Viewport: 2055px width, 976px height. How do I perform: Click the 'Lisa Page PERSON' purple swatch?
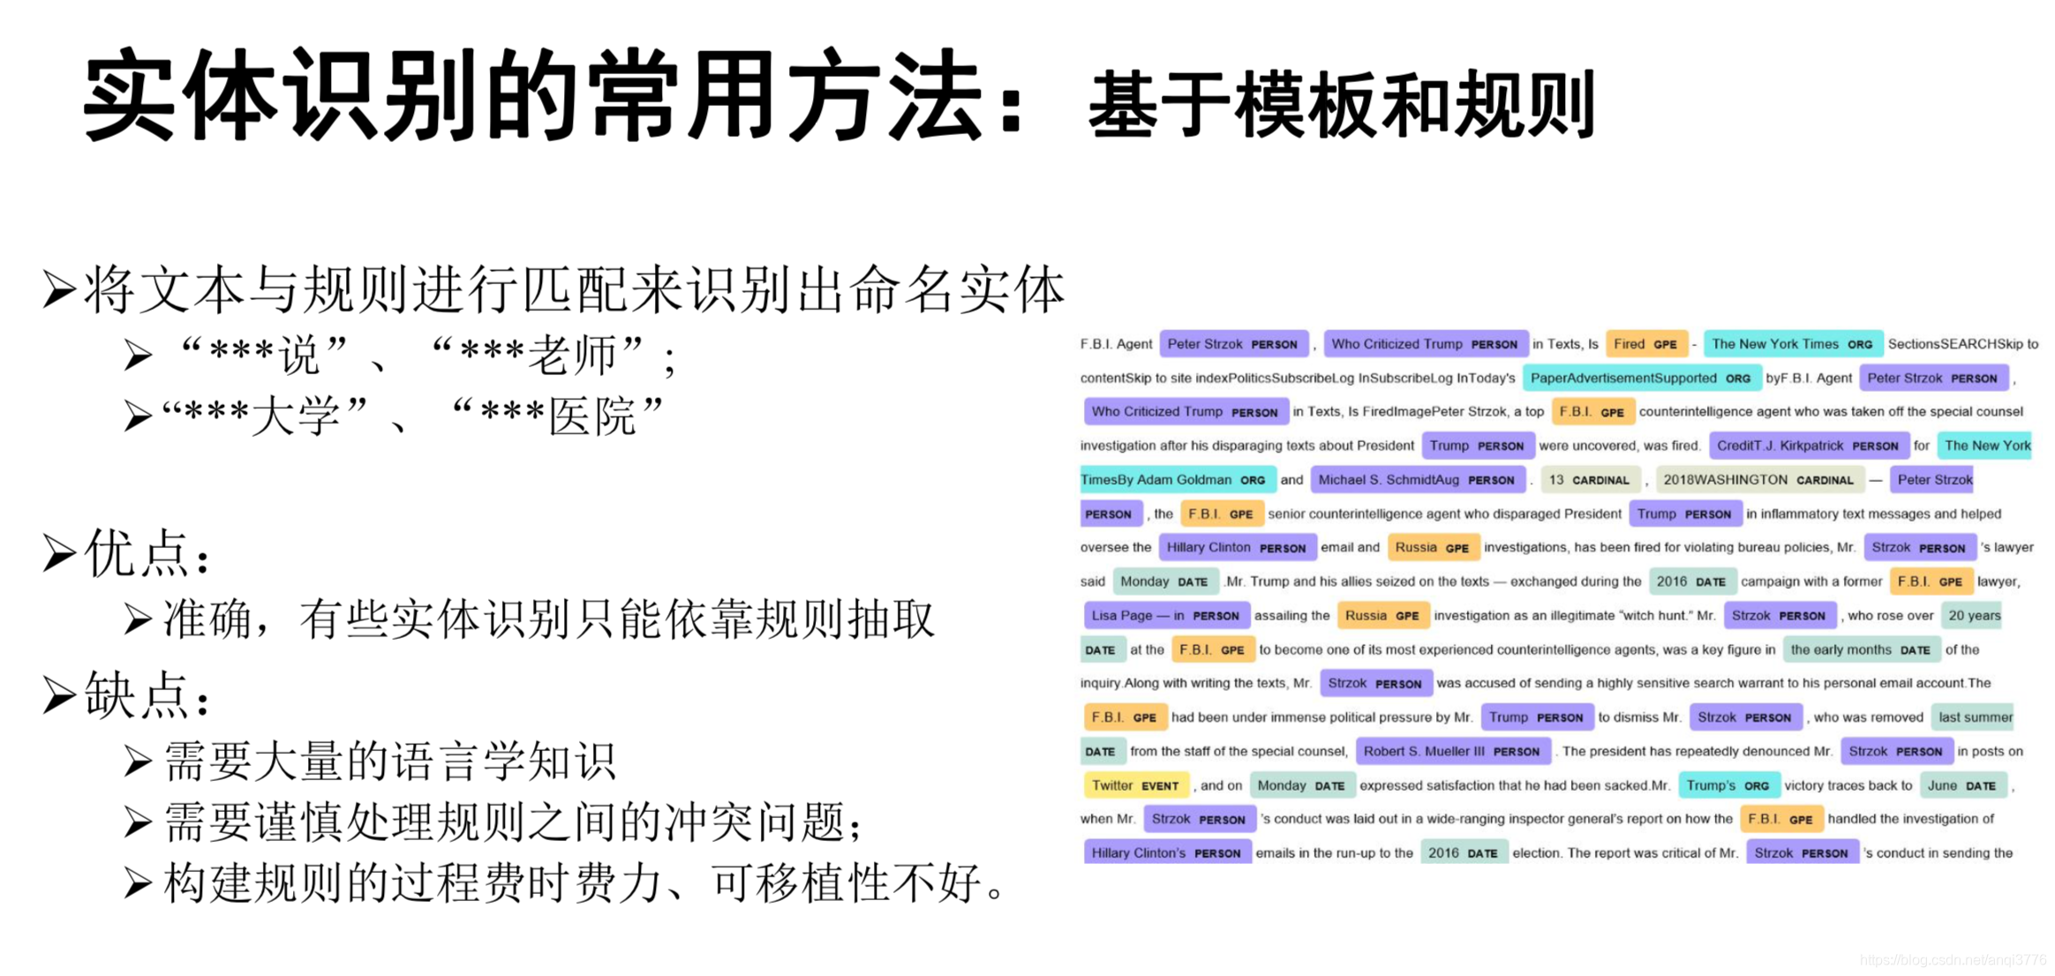click(x=1165, y=615)
